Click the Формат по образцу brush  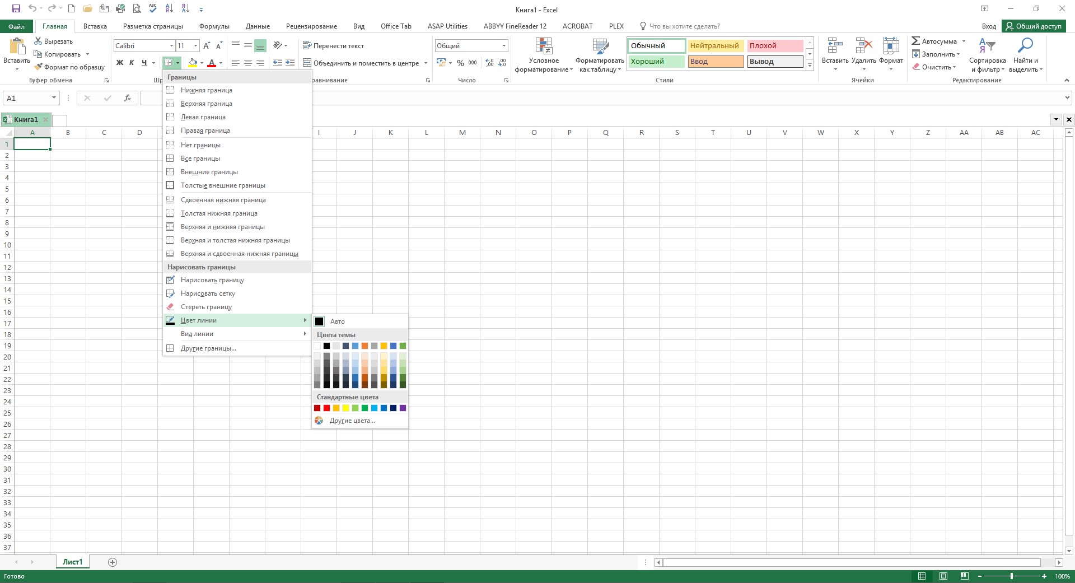coord(69,67)
